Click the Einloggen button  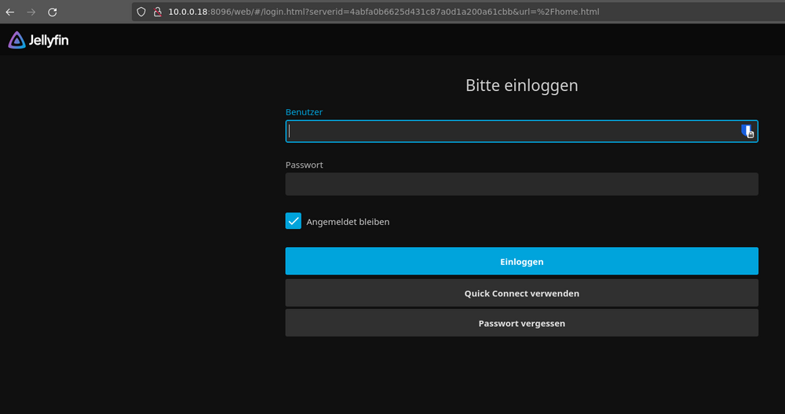(522, 261)
